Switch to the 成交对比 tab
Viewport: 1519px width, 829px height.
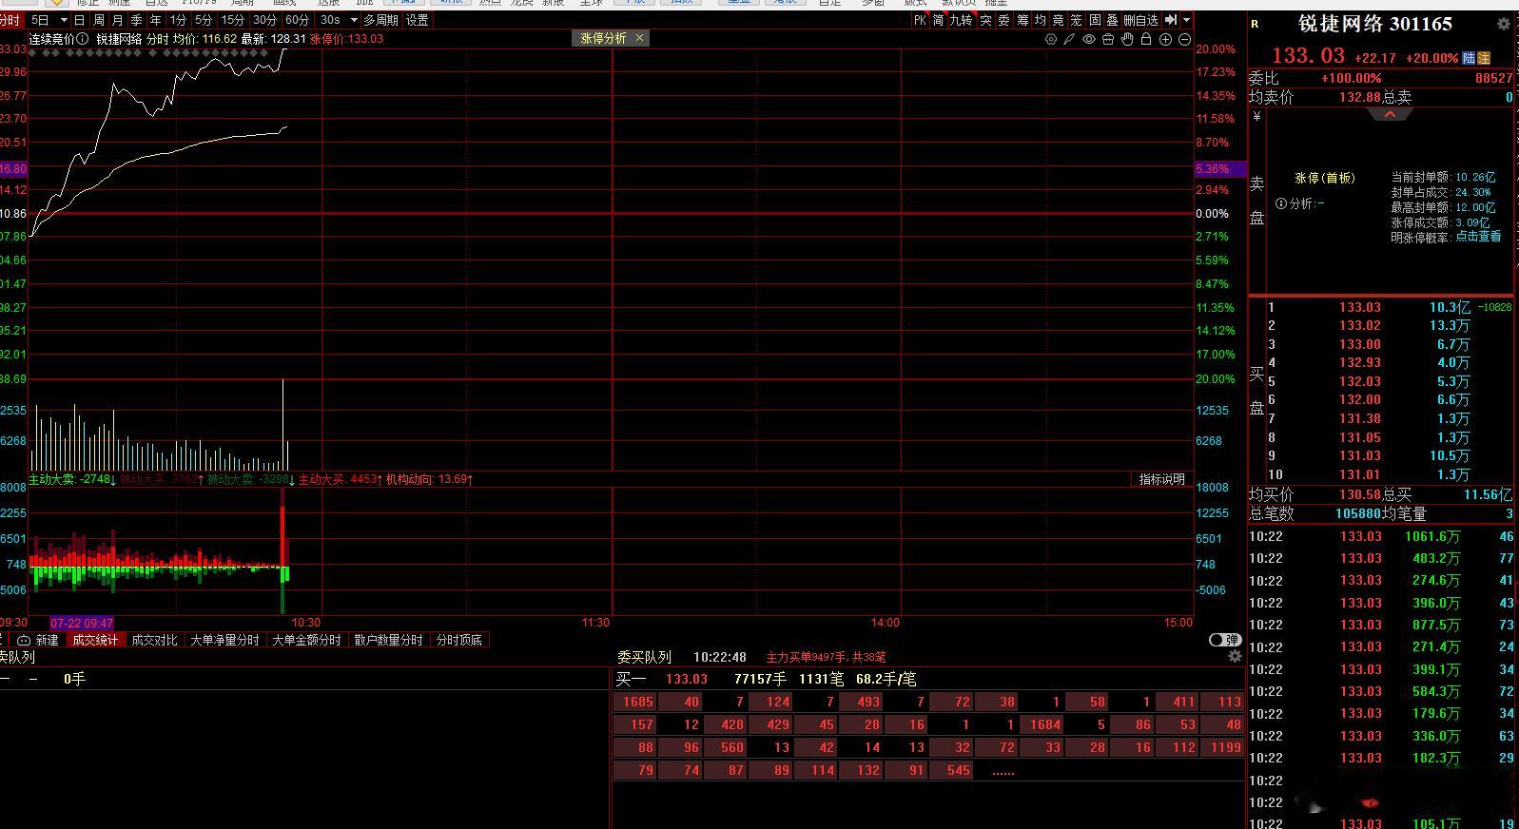(x=154, y=640)
